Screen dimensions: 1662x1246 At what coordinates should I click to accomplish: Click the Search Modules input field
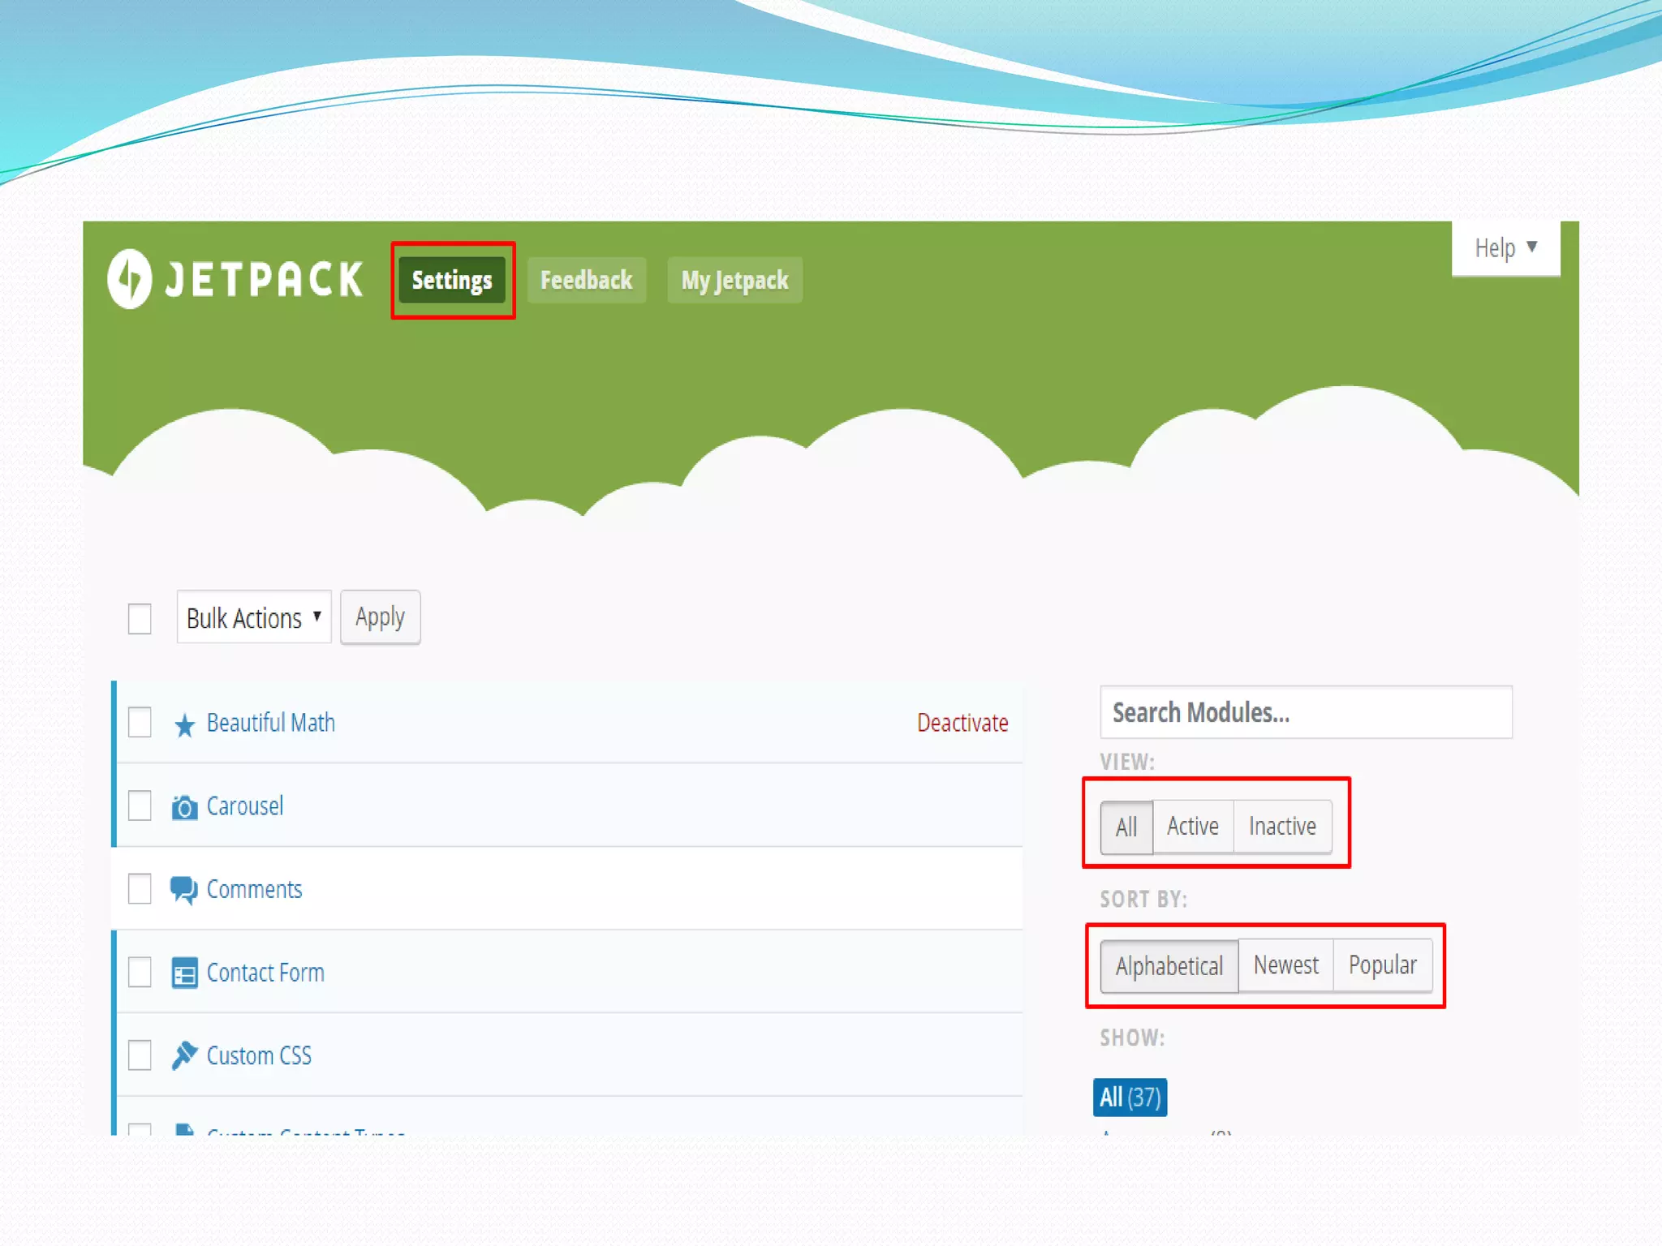tap(1305, 712)
